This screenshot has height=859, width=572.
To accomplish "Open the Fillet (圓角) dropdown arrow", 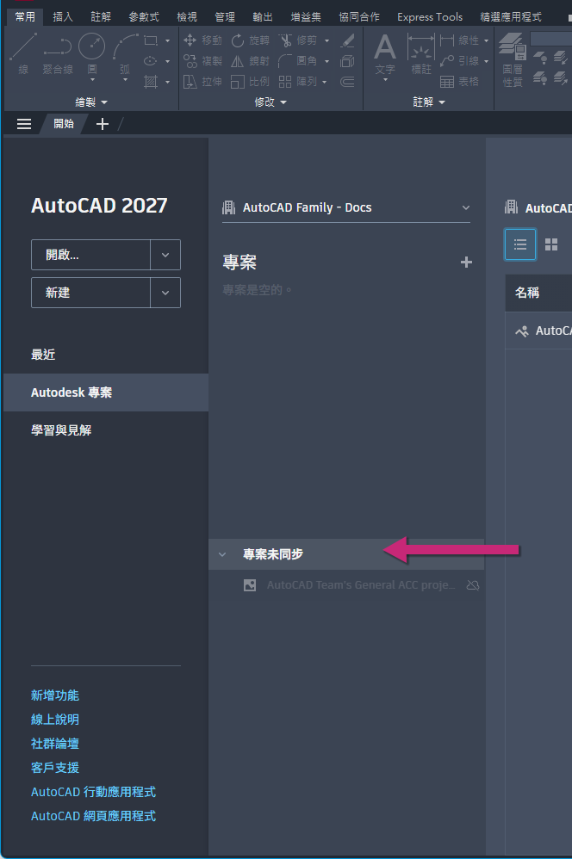I will click(x=326, y=61).
